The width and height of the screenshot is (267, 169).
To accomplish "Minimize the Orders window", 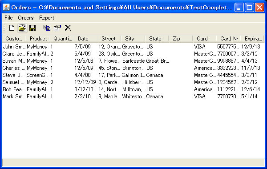I will pos(239,7).
